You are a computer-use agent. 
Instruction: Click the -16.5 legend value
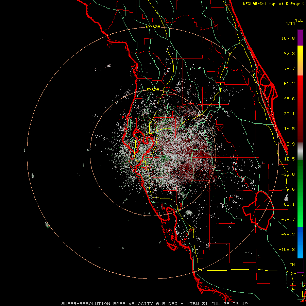click(288, 159)
